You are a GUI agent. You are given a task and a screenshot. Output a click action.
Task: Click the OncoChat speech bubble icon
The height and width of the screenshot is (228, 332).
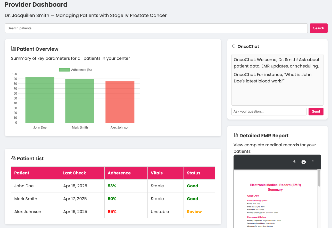234,46
